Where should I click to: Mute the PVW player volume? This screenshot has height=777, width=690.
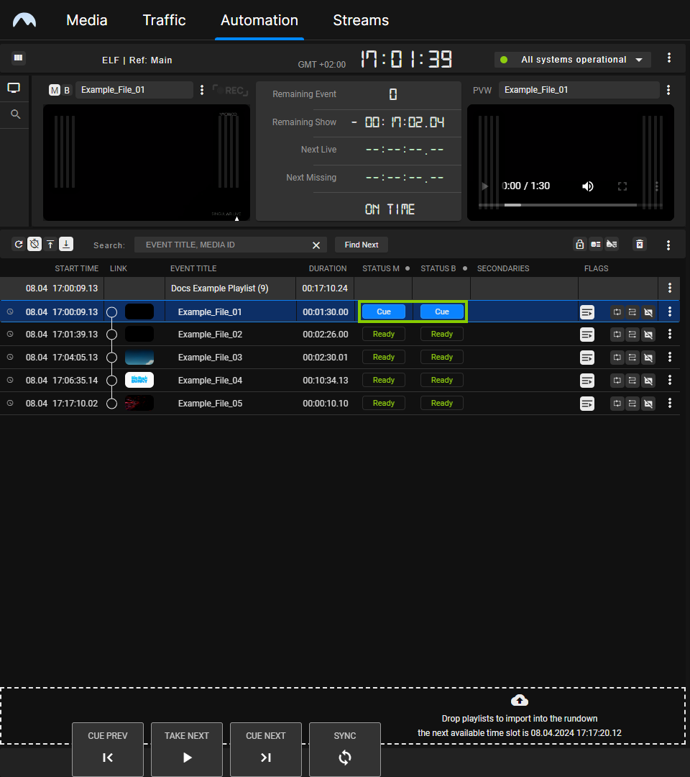tap(588, 186)
